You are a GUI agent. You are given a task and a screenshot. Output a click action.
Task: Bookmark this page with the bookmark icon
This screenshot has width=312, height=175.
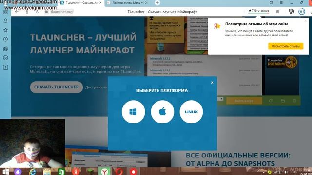277,12
